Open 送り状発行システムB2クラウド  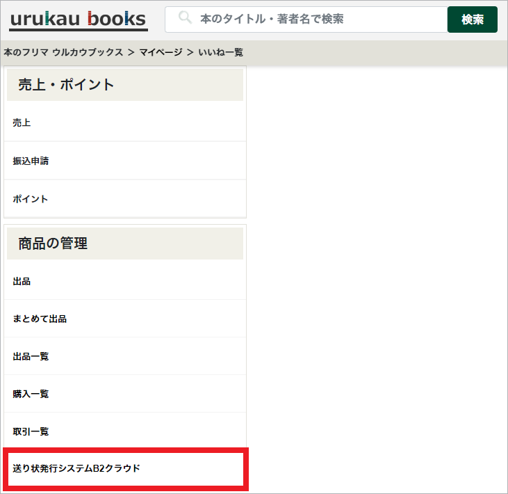[76, 469]
